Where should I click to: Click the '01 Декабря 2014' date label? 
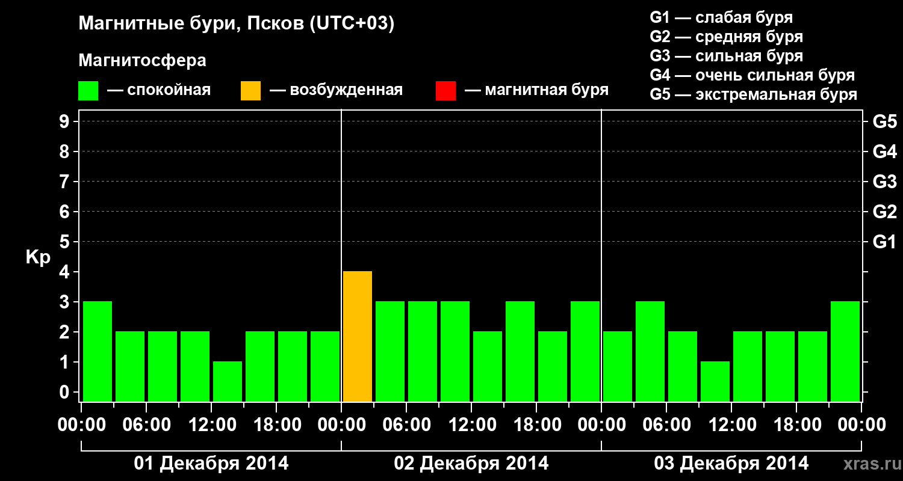coord(211,464)
